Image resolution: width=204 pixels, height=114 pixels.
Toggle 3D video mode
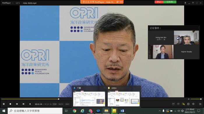click(178, 104)
